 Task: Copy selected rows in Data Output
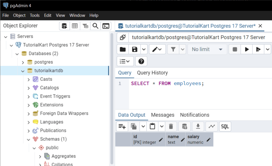pos(134,126)
